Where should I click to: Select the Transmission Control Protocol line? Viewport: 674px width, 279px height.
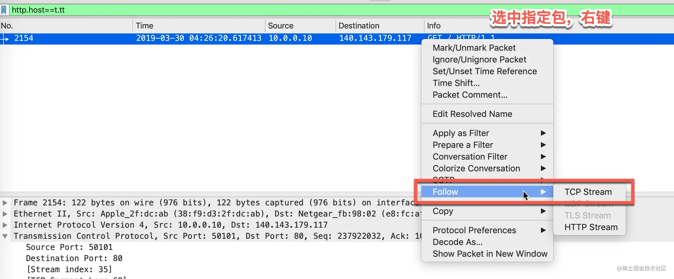[x=217, y=236]
